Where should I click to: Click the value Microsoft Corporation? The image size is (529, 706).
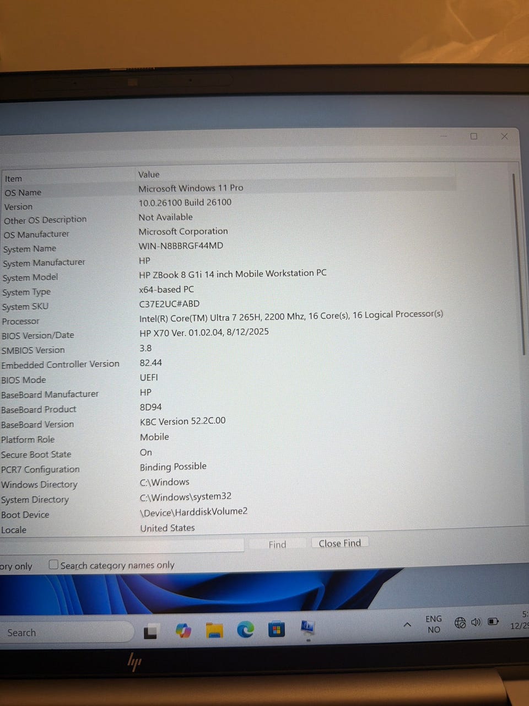[x=183, y=232]
